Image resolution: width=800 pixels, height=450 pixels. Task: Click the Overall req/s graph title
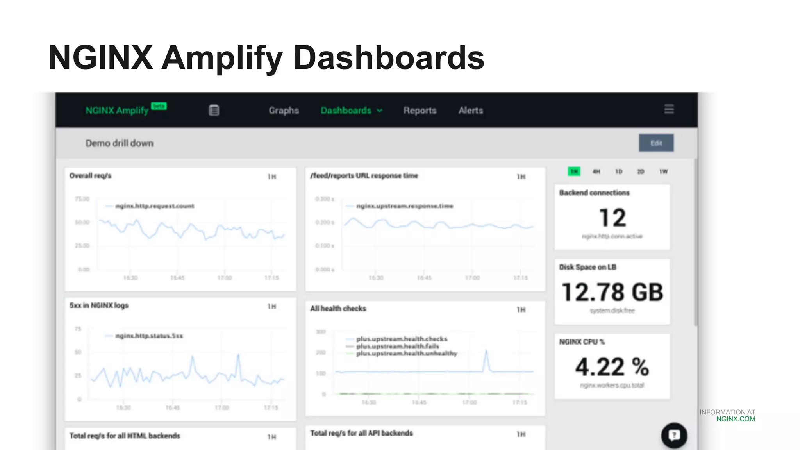pyautogui.click(x=90, y=176)
